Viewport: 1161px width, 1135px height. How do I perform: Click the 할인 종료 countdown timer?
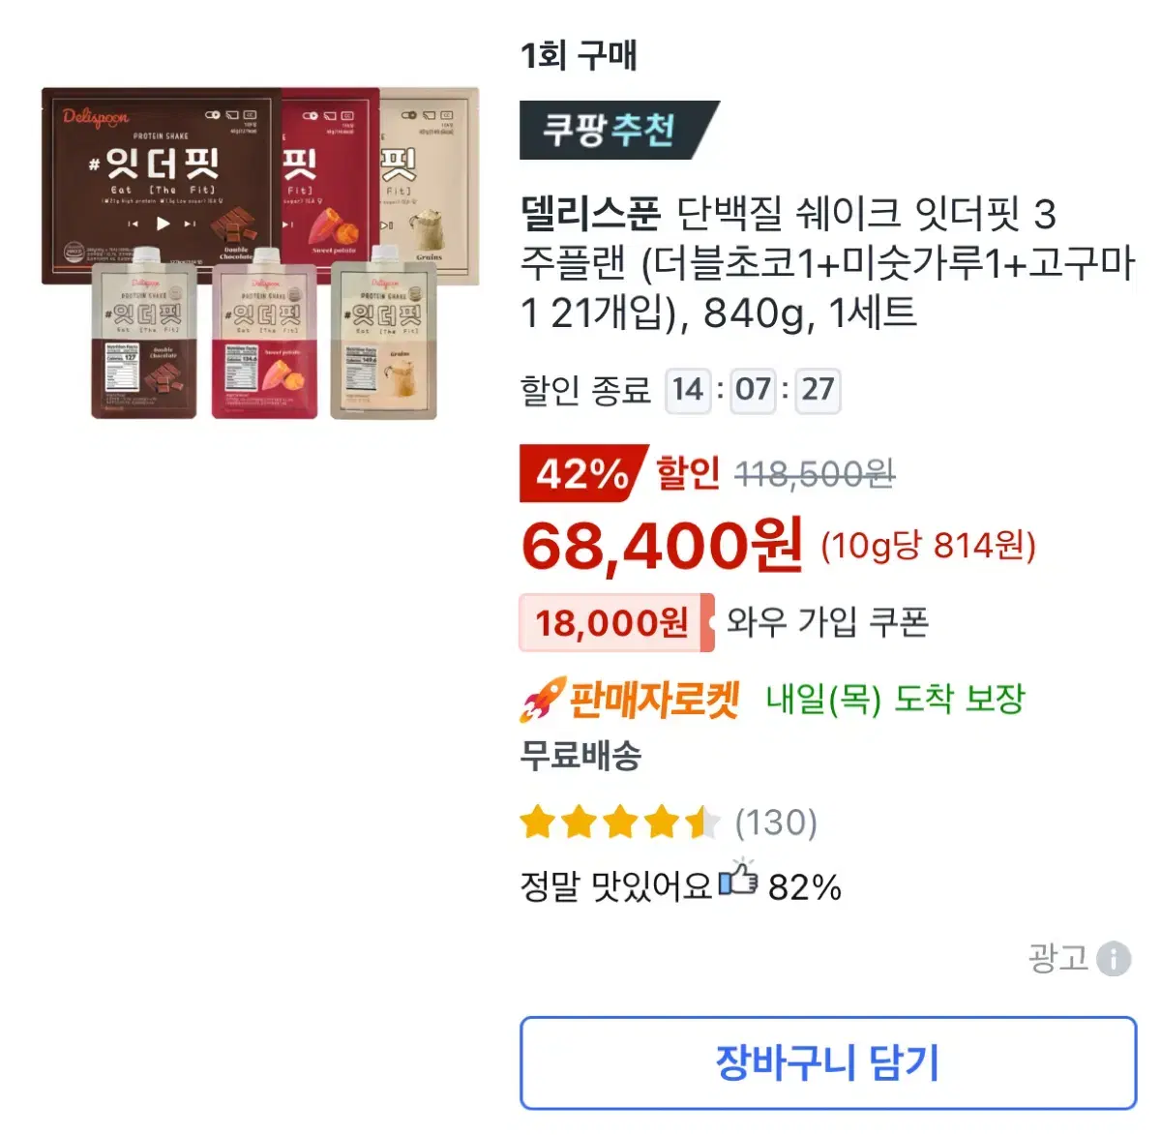pyautogui.click(x=753, y=390)
